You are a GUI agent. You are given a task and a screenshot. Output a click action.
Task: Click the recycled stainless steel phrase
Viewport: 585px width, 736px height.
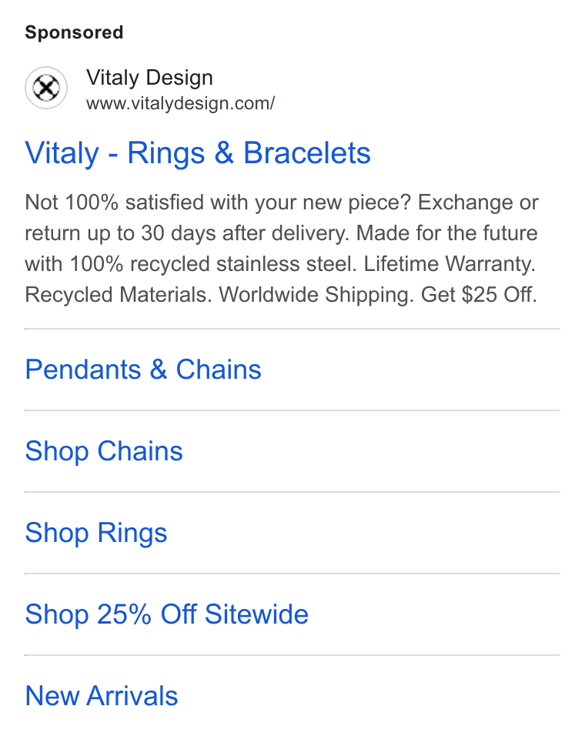tap(241, 264)
